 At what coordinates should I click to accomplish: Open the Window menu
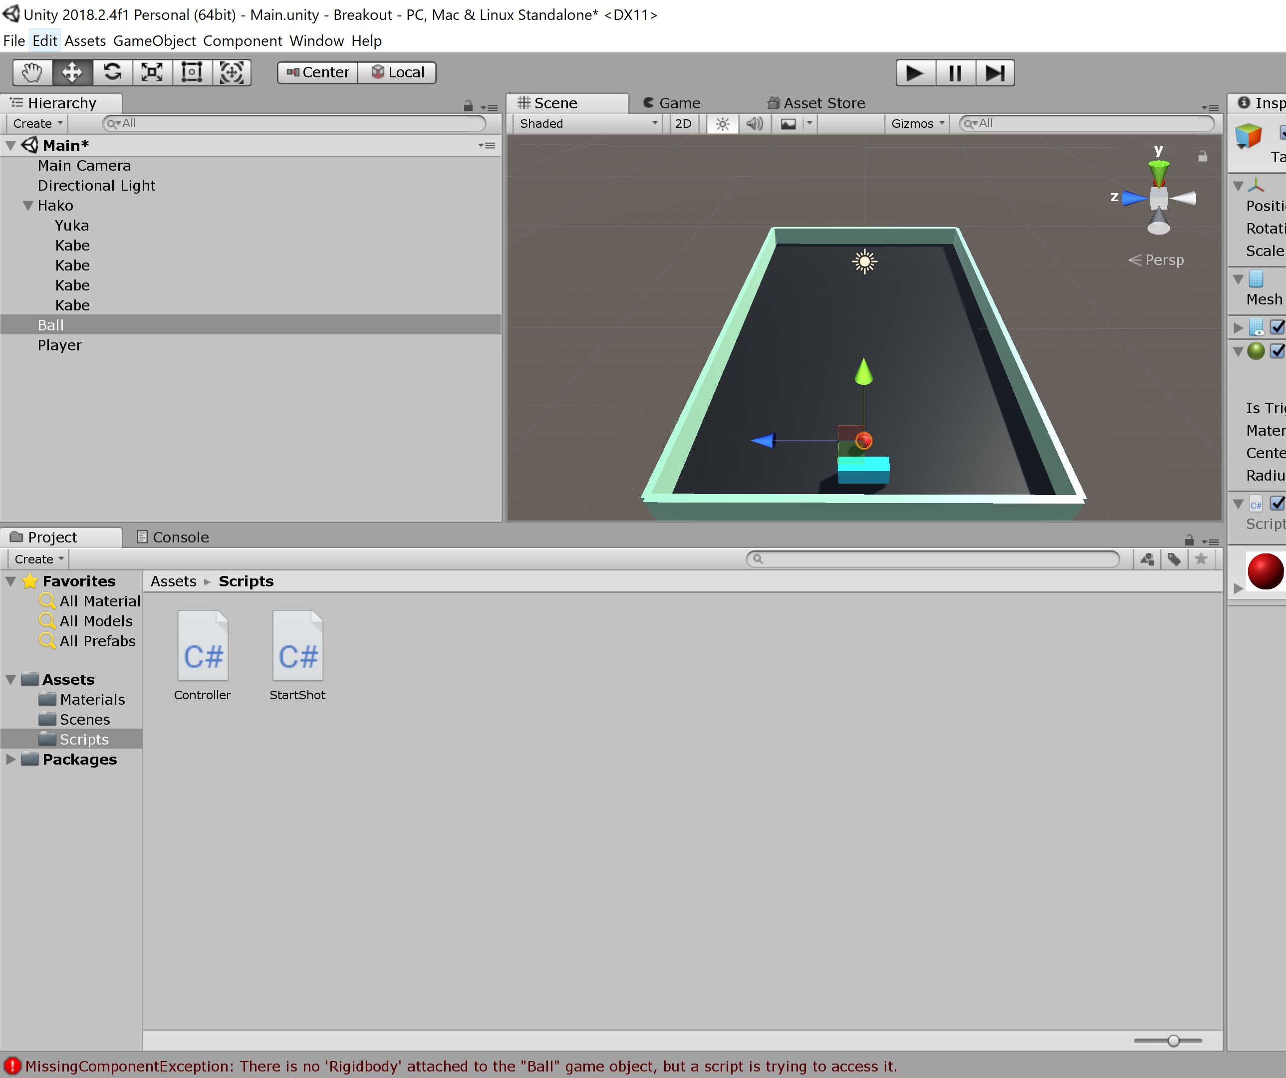click(x=316, y=41)
